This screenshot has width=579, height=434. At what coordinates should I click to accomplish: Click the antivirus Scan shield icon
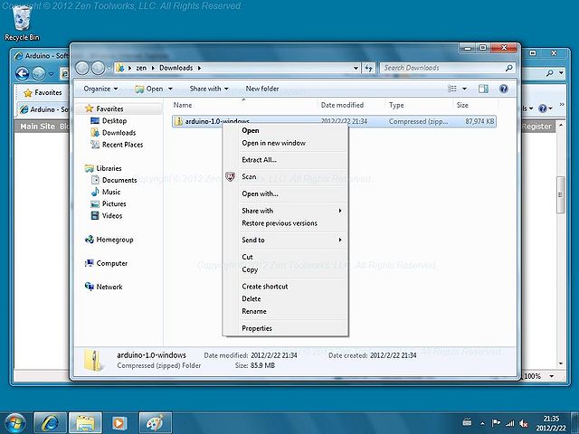[x=230, y=177]
